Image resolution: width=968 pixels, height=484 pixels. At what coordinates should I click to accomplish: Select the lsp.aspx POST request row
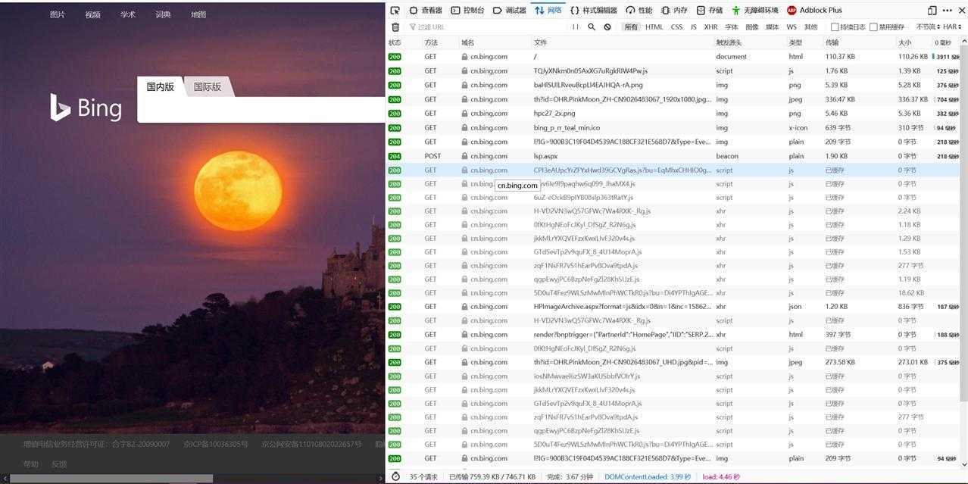(x=673, y=156)
